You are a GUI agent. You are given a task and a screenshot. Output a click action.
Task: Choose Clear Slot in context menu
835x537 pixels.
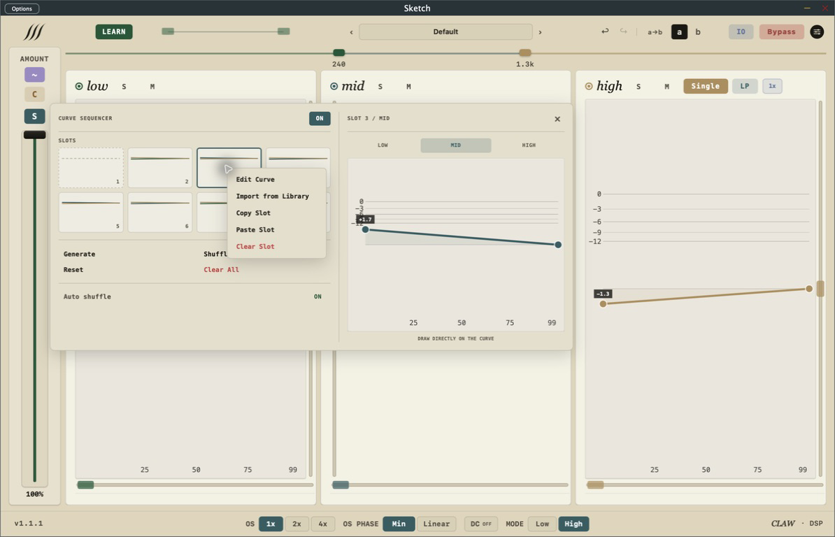pyautogui.click(x=255, y=246)
